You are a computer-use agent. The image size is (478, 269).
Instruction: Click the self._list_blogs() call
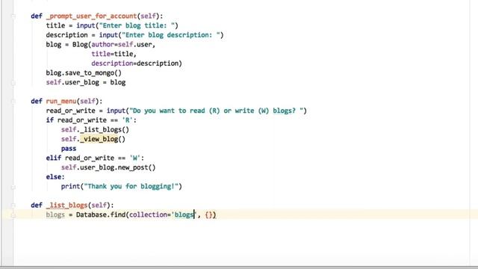coord(95,129)
